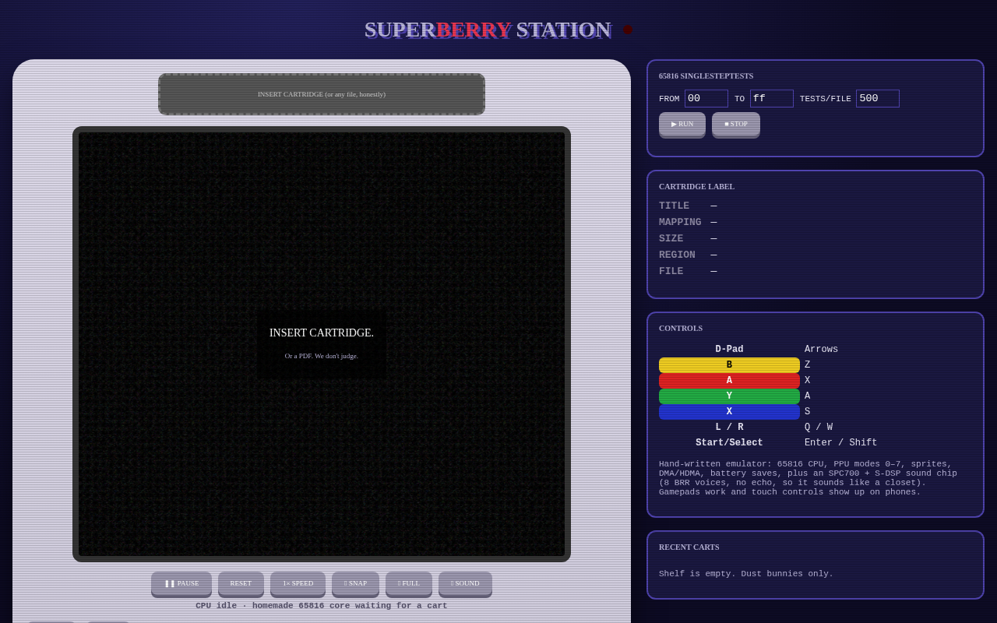Screen dimensions: 997x623
Task: Click the Q / W key mapping
Action: pos(819,428)
